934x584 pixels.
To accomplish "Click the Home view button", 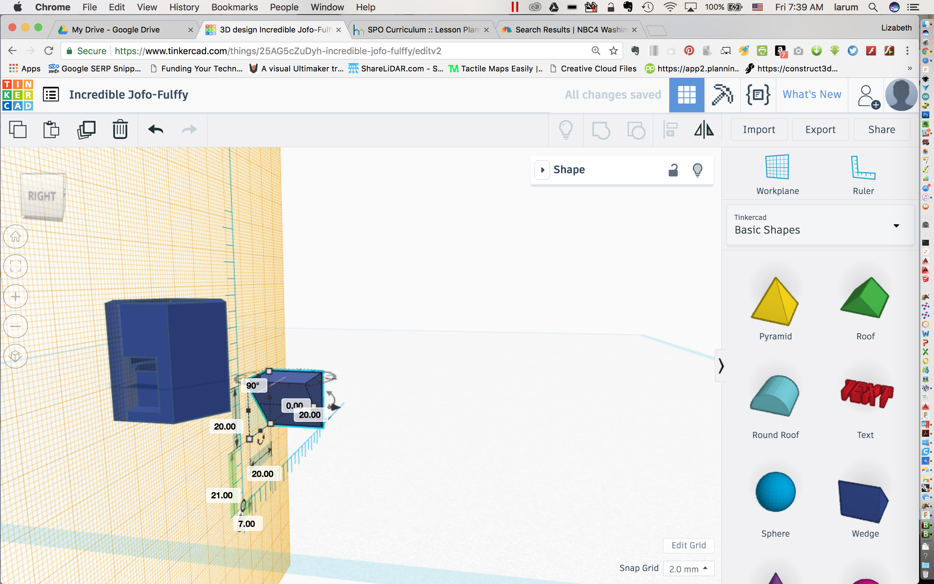I will (x=16, y=237).
